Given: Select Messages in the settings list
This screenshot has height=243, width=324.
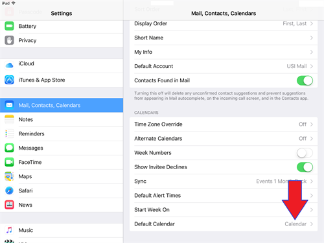Looking at the screenshot, I should 62,148.
